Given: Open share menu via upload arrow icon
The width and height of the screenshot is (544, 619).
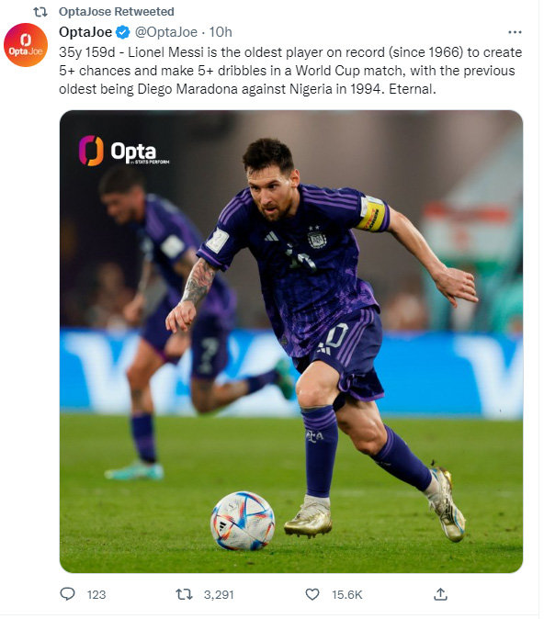Looking at the screenshot, I should tap(440, 593).
